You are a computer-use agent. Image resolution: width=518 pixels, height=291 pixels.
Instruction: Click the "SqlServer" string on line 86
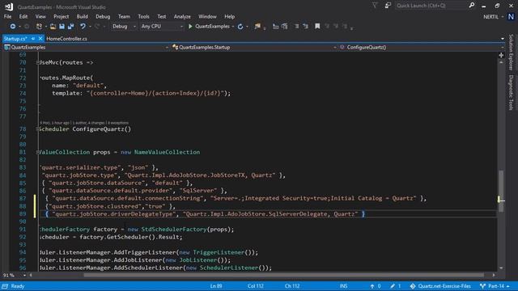pyautogui.click(x=198, y=191)
